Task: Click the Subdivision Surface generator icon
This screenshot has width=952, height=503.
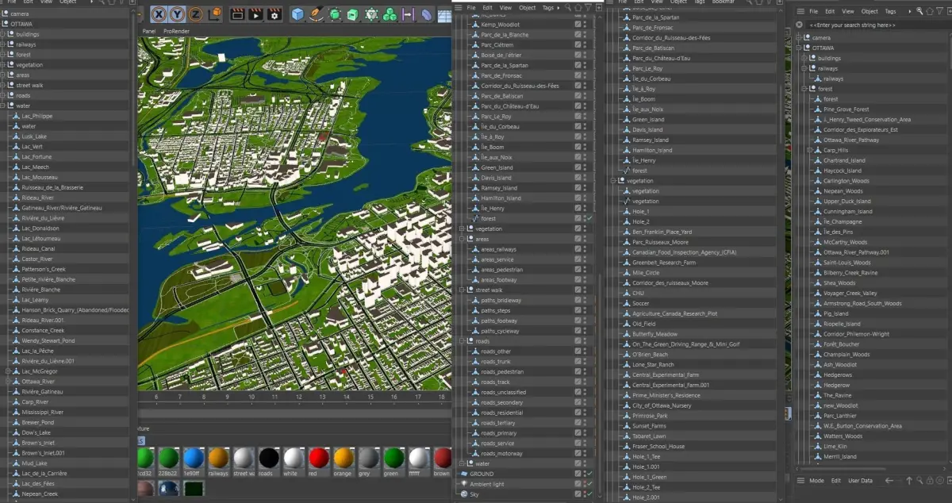Action: click(335, 13)
